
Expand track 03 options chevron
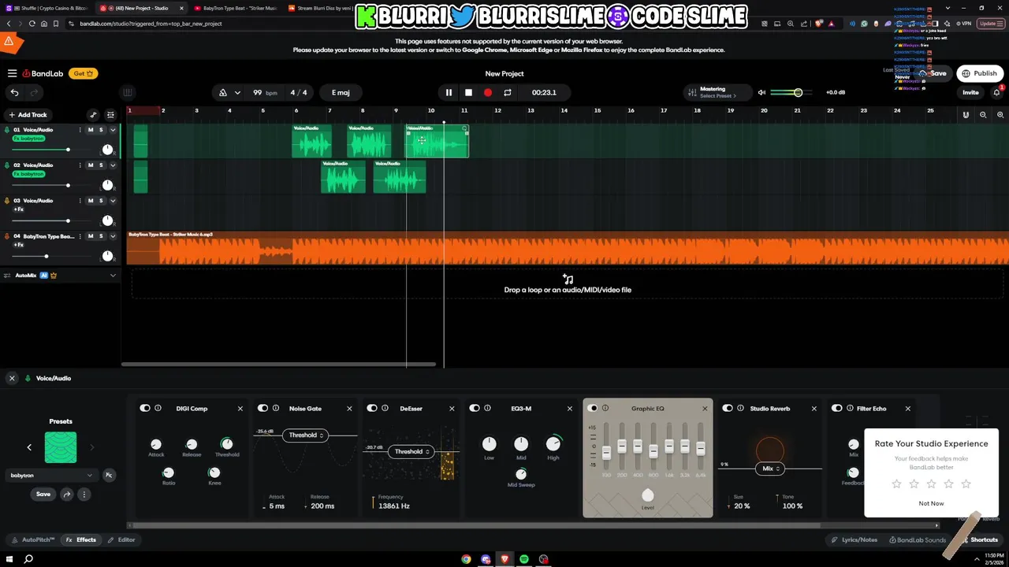pyautogui.click(x=113, y=201)
